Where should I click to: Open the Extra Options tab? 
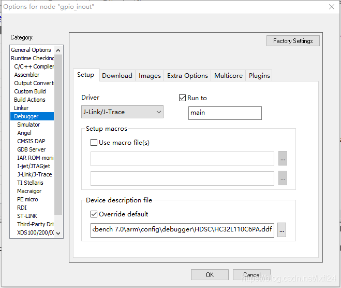tap(187, 76)
